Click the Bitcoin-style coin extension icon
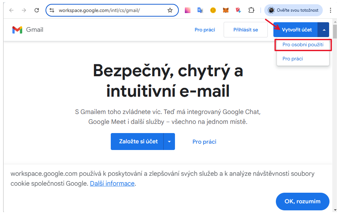 [213, 10]
